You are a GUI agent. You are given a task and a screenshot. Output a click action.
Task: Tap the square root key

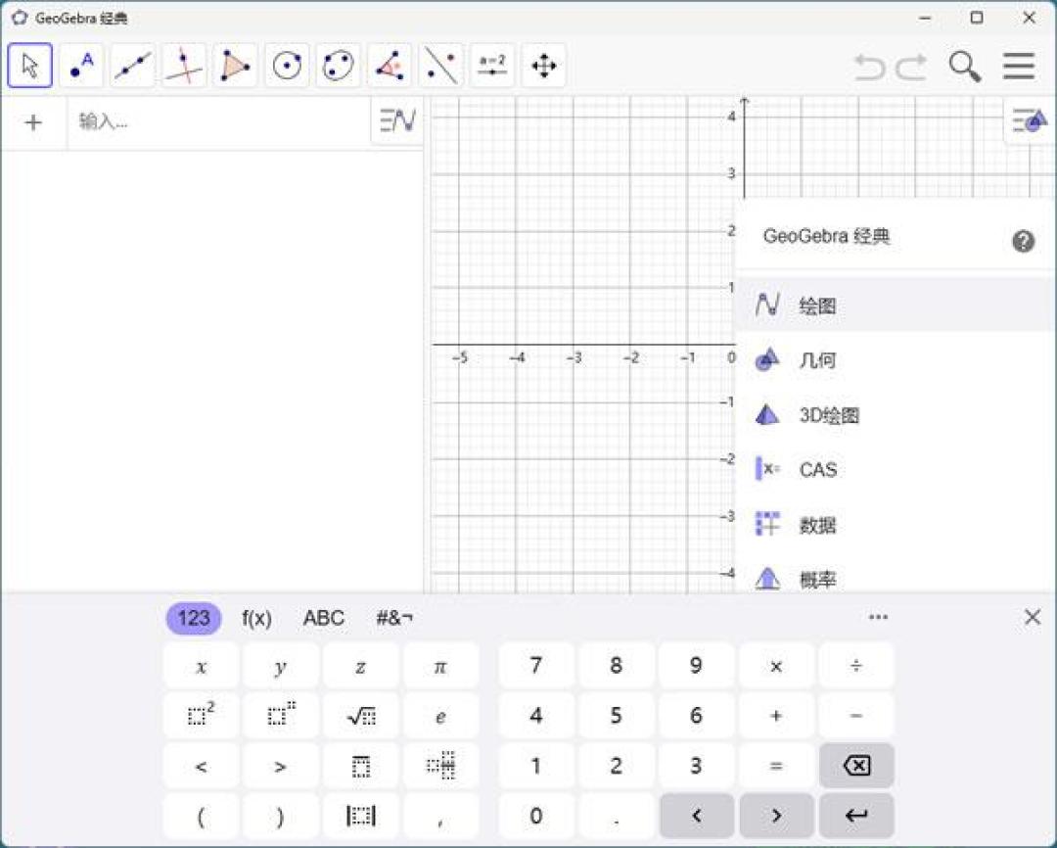pos(360,715)
